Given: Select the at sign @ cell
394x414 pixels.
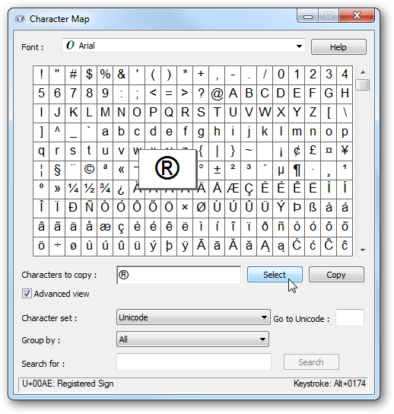Looking at the screenshot, I should pyautogui.click(x=217, y=94).
